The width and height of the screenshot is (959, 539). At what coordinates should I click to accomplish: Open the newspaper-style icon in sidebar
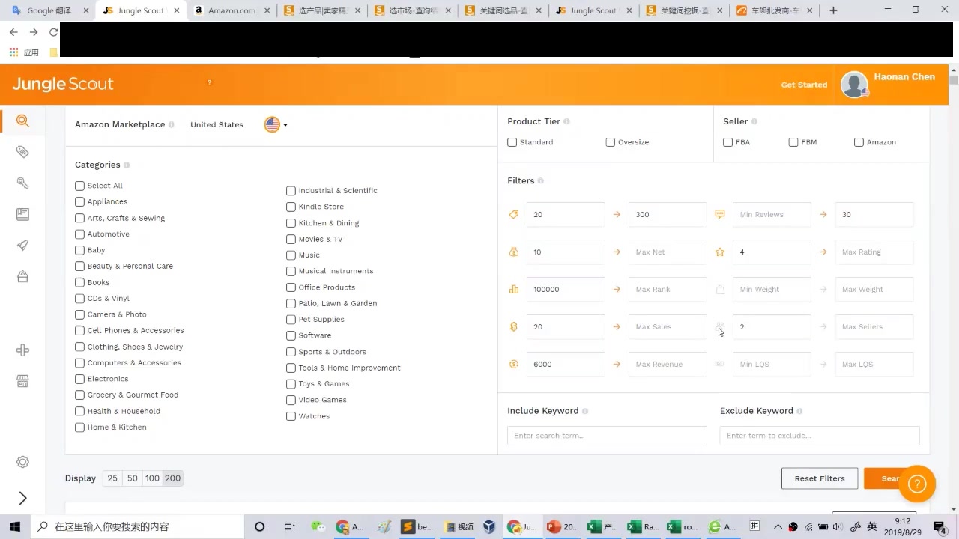pyautogui.click(x=22, y=214)
